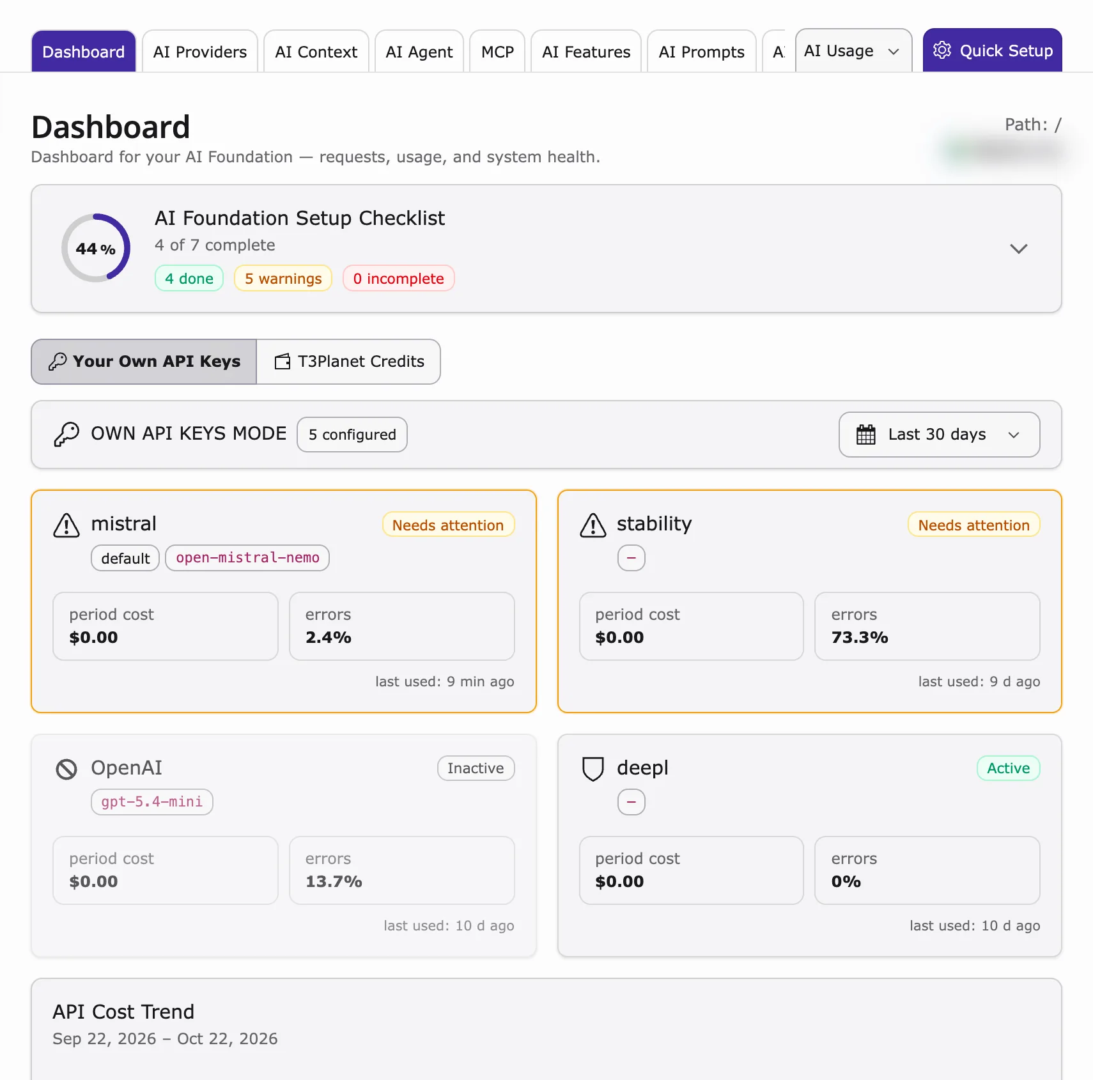Click the 0 incomplete status badge
Viewport: 1093px width, 1080px height.
point(399,279)
